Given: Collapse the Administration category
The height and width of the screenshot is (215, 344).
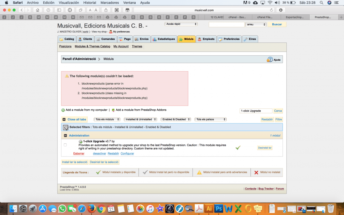Looking at the screenshot, I should coord(65,135).
